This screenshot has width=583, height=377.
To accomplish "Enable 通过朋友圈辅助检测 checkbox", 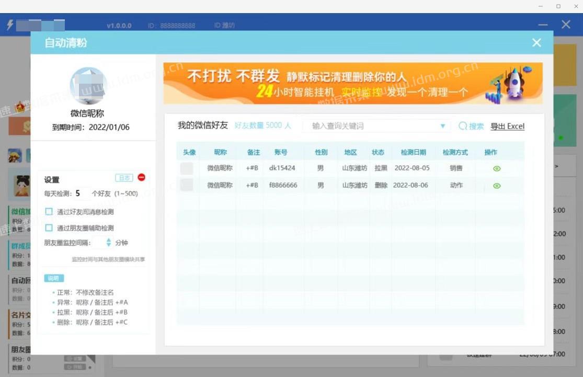I will (x=49, y=227).
